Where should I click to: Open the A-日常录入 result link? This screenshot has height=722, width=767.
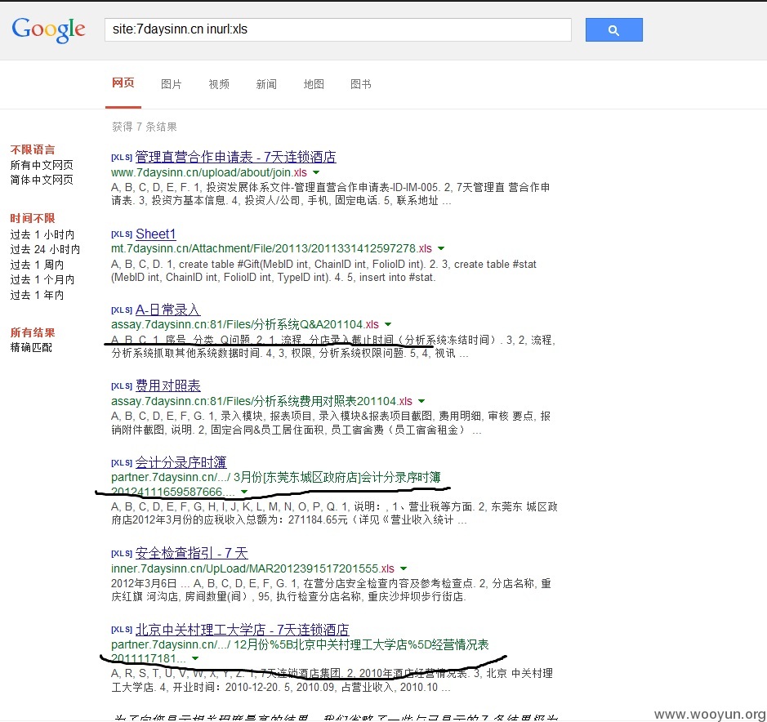167,310
